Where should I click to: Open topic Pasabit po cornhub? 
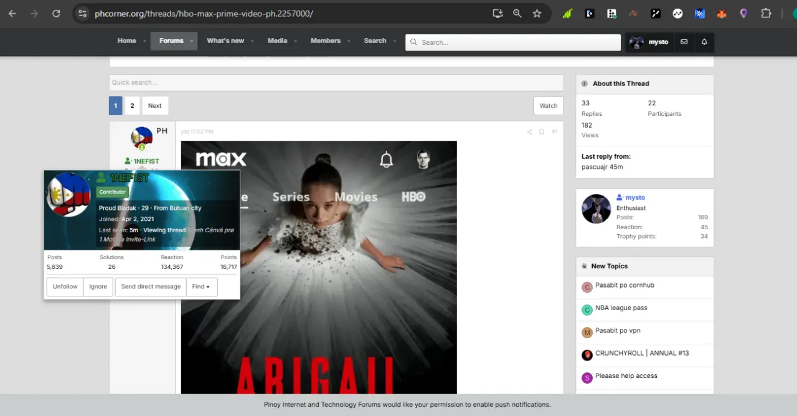[x=625, y=285]
